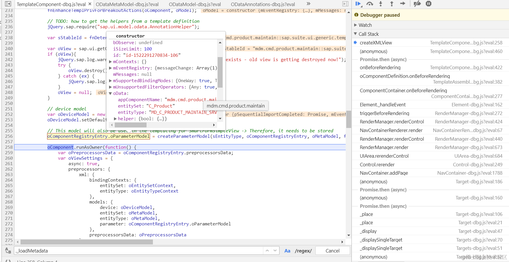This screenshot has width=509, height=262.
Task: Set breakpoint on line number 258
Action: tap(9, 147)
